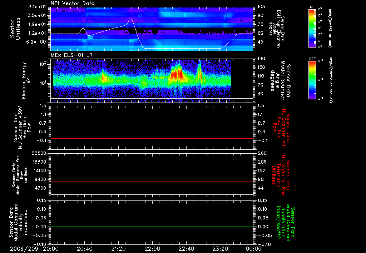This screenshot has width=366, height=253.
Task: Click the "cnts/(cm**2-sr-sec)" units label
Action: 330,28
